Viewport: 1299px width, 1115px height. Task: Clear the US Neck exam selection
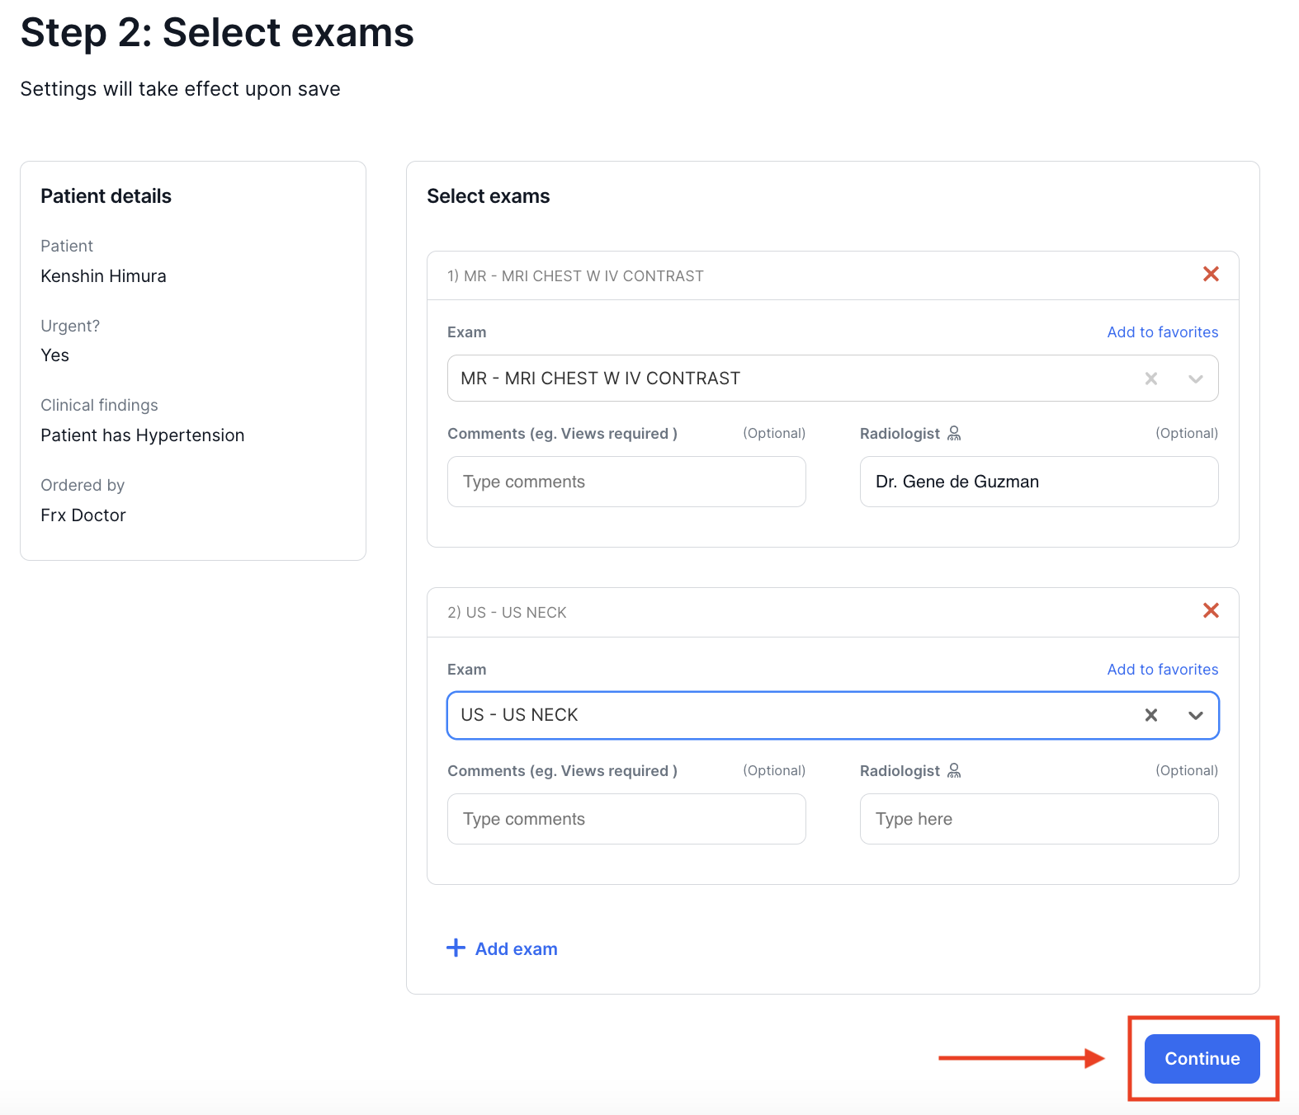(x=1150, y=715)
